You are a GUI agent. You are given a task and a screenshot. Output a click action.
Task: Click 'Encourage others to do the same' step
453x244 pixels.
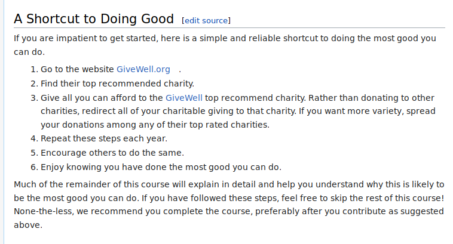click(x=112, y=153)
